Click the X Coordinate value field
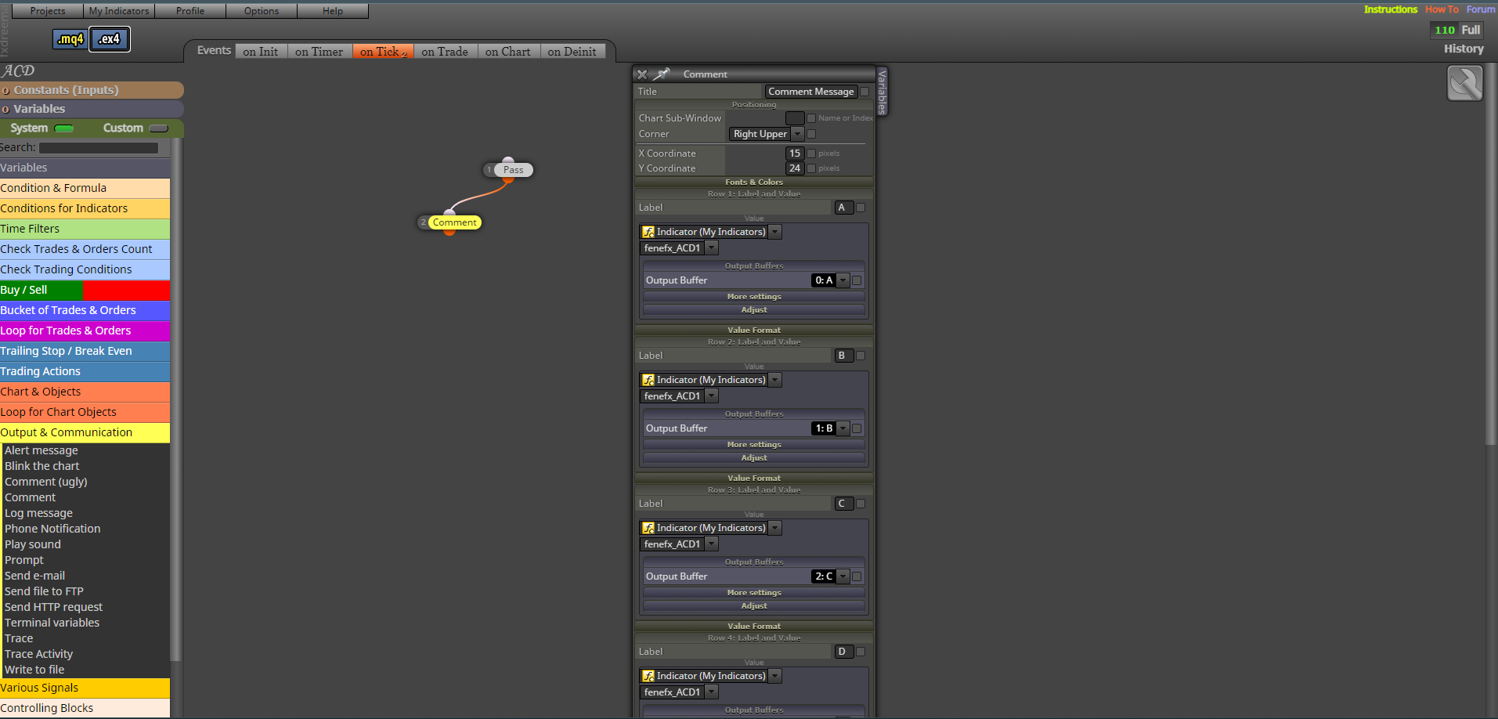Viewport: 1498px width, 719px height. click(795, 154)
